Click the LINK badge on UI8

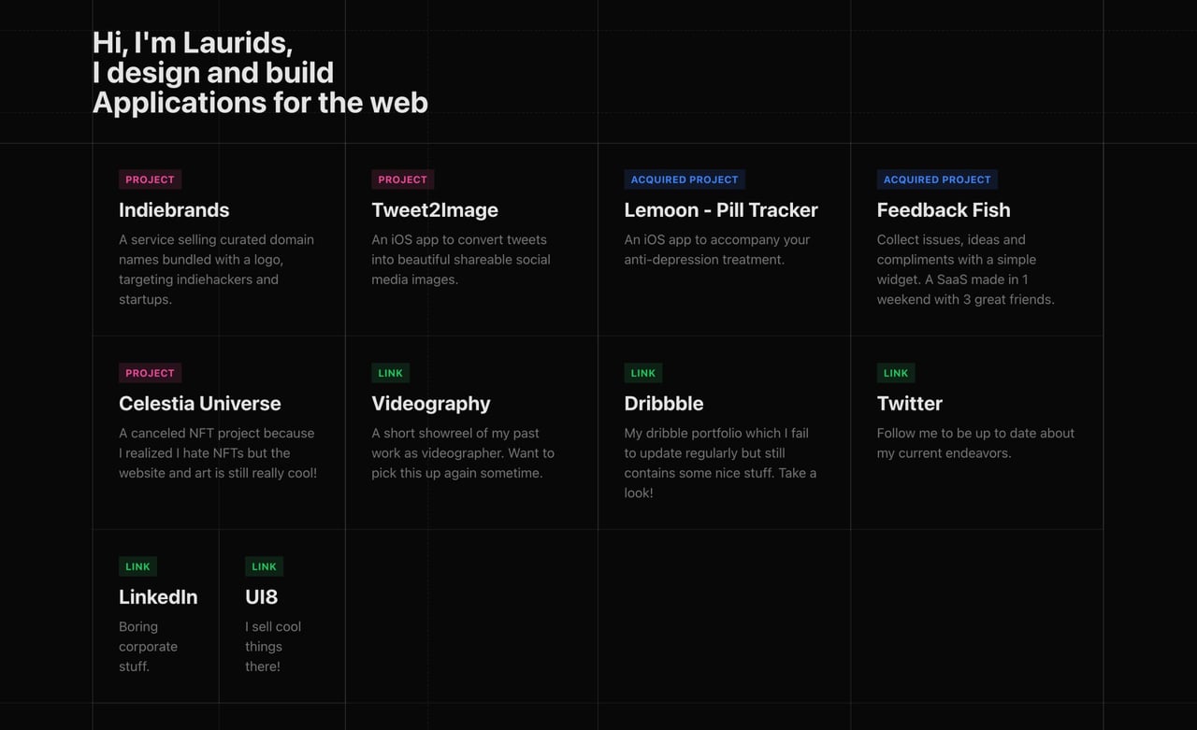(x=264, y=565)
